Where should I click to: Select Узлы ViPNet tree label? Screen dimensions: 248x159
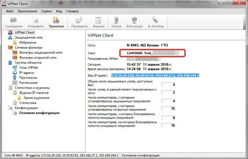coord(28,67)
